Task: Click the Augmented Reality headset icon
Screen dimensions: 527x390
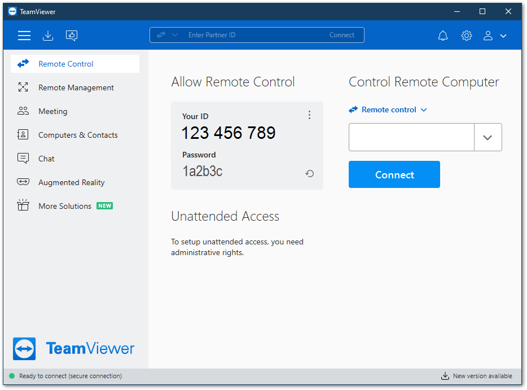Action: (23, 182)
